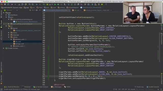Click the practicelayout breadcrumb folder
Screen dimensions: 163x91
[x=72, y=8]
